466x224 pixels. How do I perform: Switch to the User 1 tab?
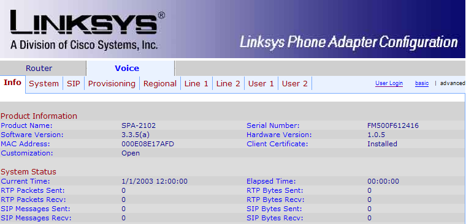(x=261, y=84)
